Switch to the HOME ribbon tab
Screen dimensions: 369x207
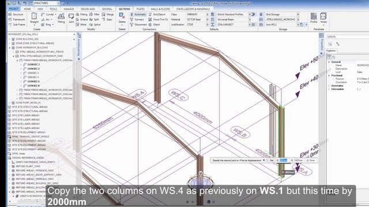[x=27, y=9]
